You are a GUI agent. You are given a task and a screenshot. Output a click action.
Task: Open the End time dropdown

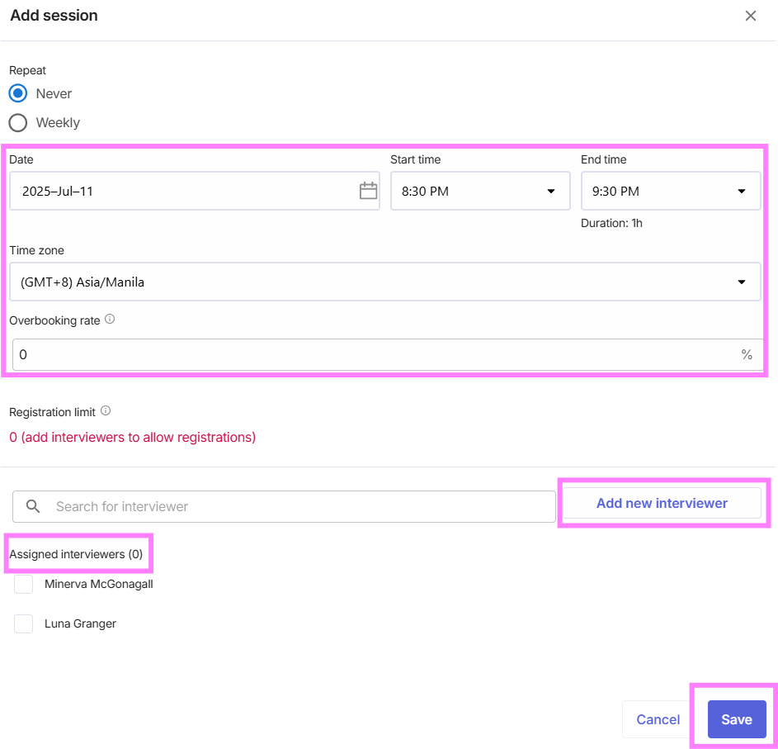click(670, 191)
